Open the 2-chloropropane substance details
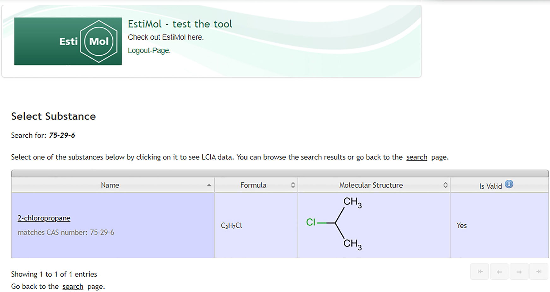This screenshot has height=292, width=550. pyautogui.click(x=44, y=218)
